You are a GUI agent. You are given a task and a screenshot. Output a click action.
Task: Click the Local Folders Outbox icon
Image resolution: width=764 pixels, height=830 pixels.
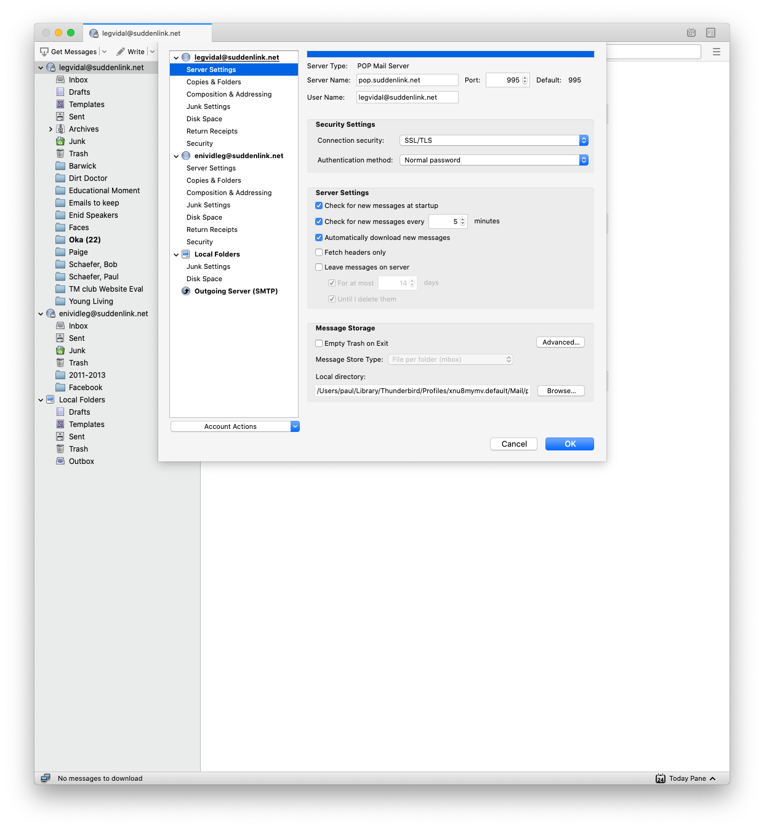(x=60, y=461)
